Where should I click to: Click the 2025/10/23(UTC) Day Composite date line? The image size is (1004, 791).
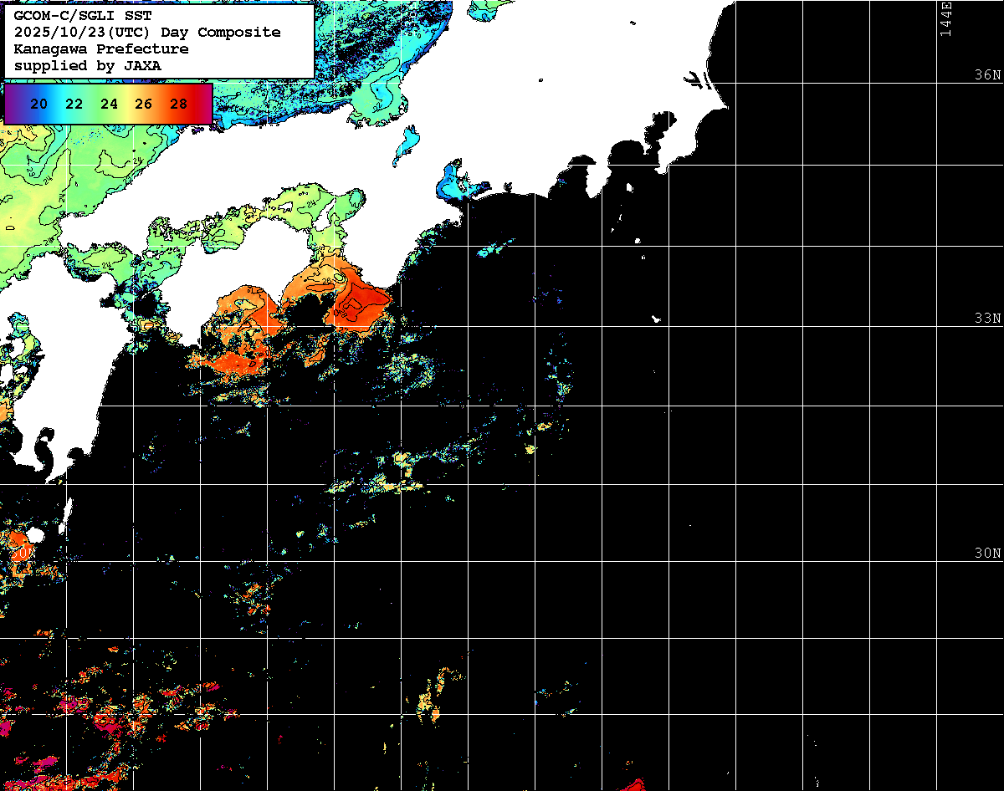pos(147,33)
